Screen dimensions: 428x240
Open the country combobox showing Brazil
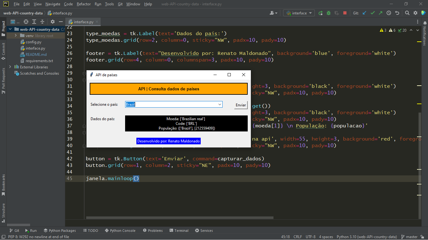coord(174,104)
